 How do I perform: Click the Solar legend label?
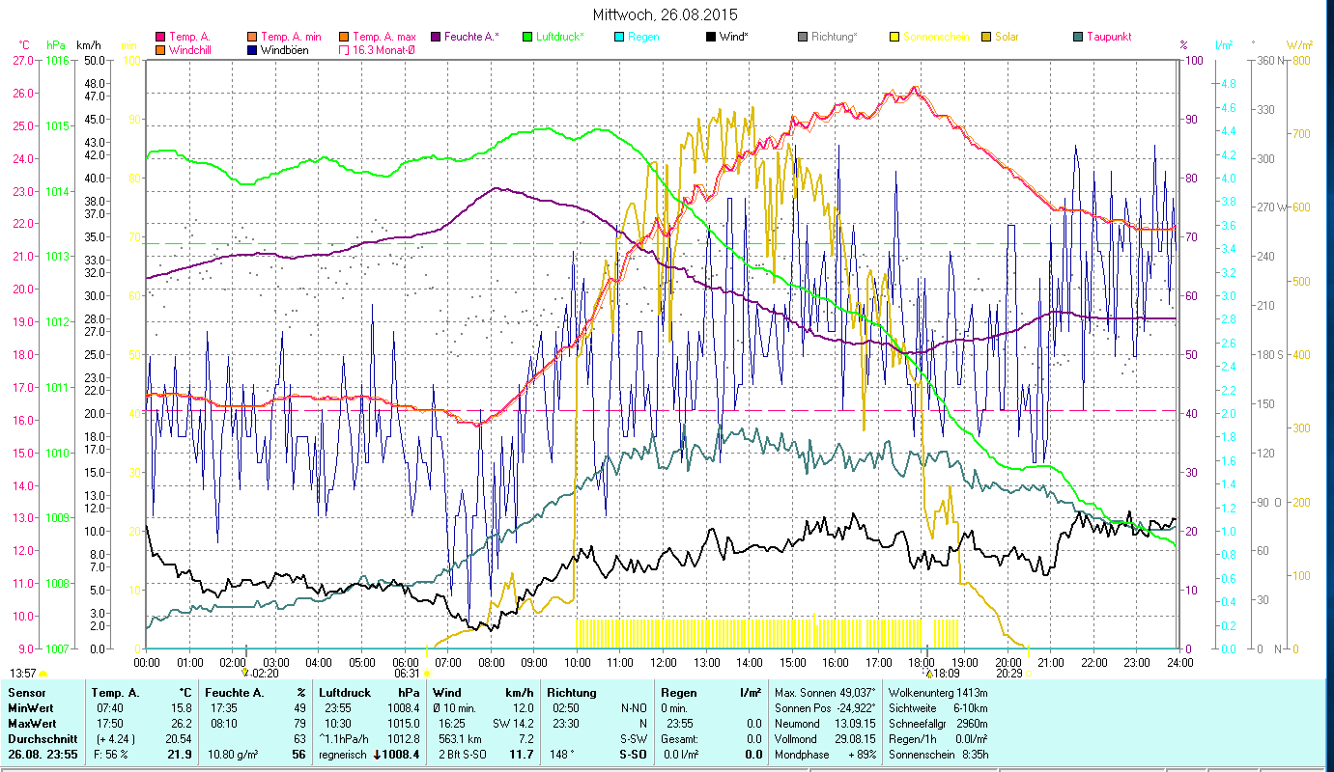(x=1007, y=37)
